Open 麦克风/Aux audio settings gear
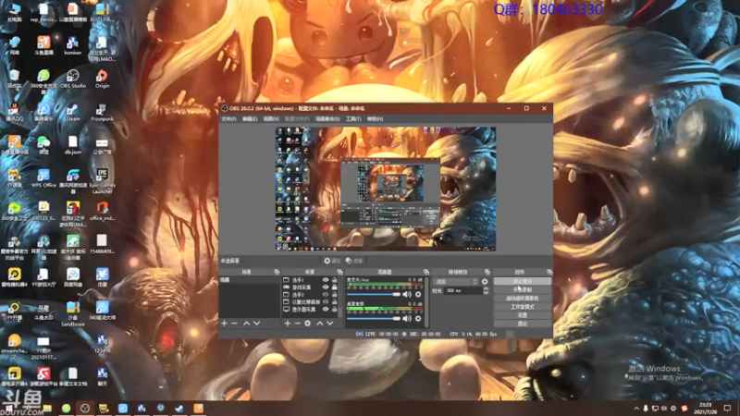 click(x=418, y=294)
